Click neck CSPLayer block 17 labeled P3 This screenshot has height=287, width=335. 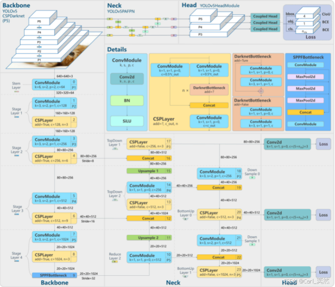coord(149,144)
